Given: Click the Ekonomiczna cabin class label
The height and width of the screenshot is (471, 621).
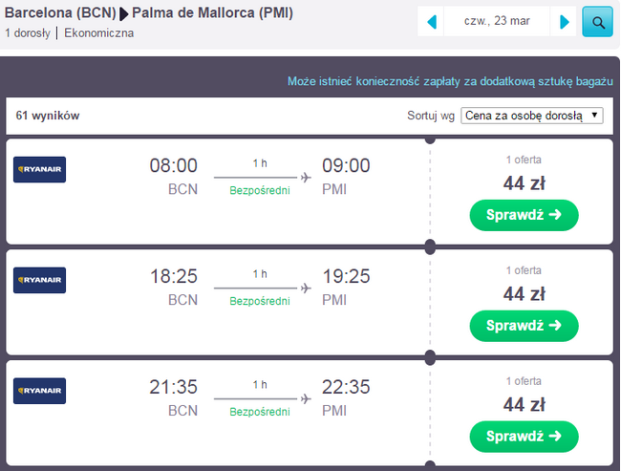Looking at the screenshot, I should [x=99, y=33].
